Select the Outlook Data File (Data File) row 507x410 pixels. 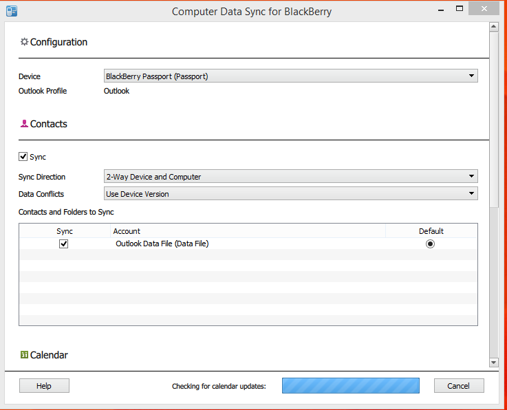pyautogui.click(x=248, y=244)
